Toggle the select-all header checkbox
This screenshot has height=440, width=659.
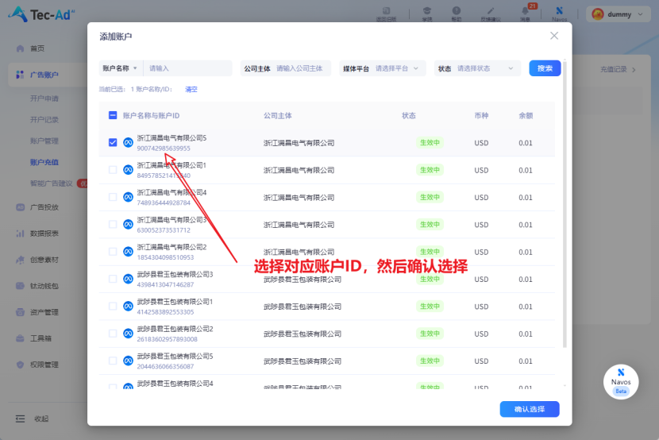point(113,115)
